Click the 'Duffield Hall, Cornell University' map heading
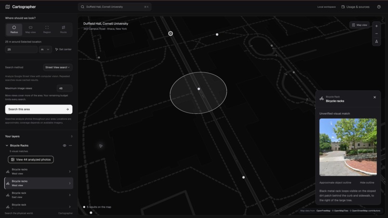This screenshot has width=388, height=218. pos(105,24)
